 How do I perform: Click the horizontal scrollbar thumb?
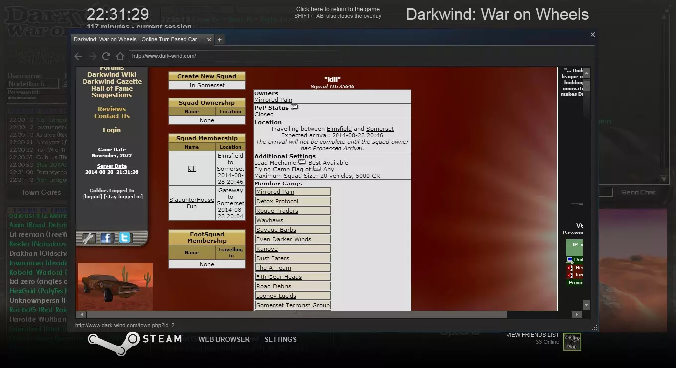point(297,315)
